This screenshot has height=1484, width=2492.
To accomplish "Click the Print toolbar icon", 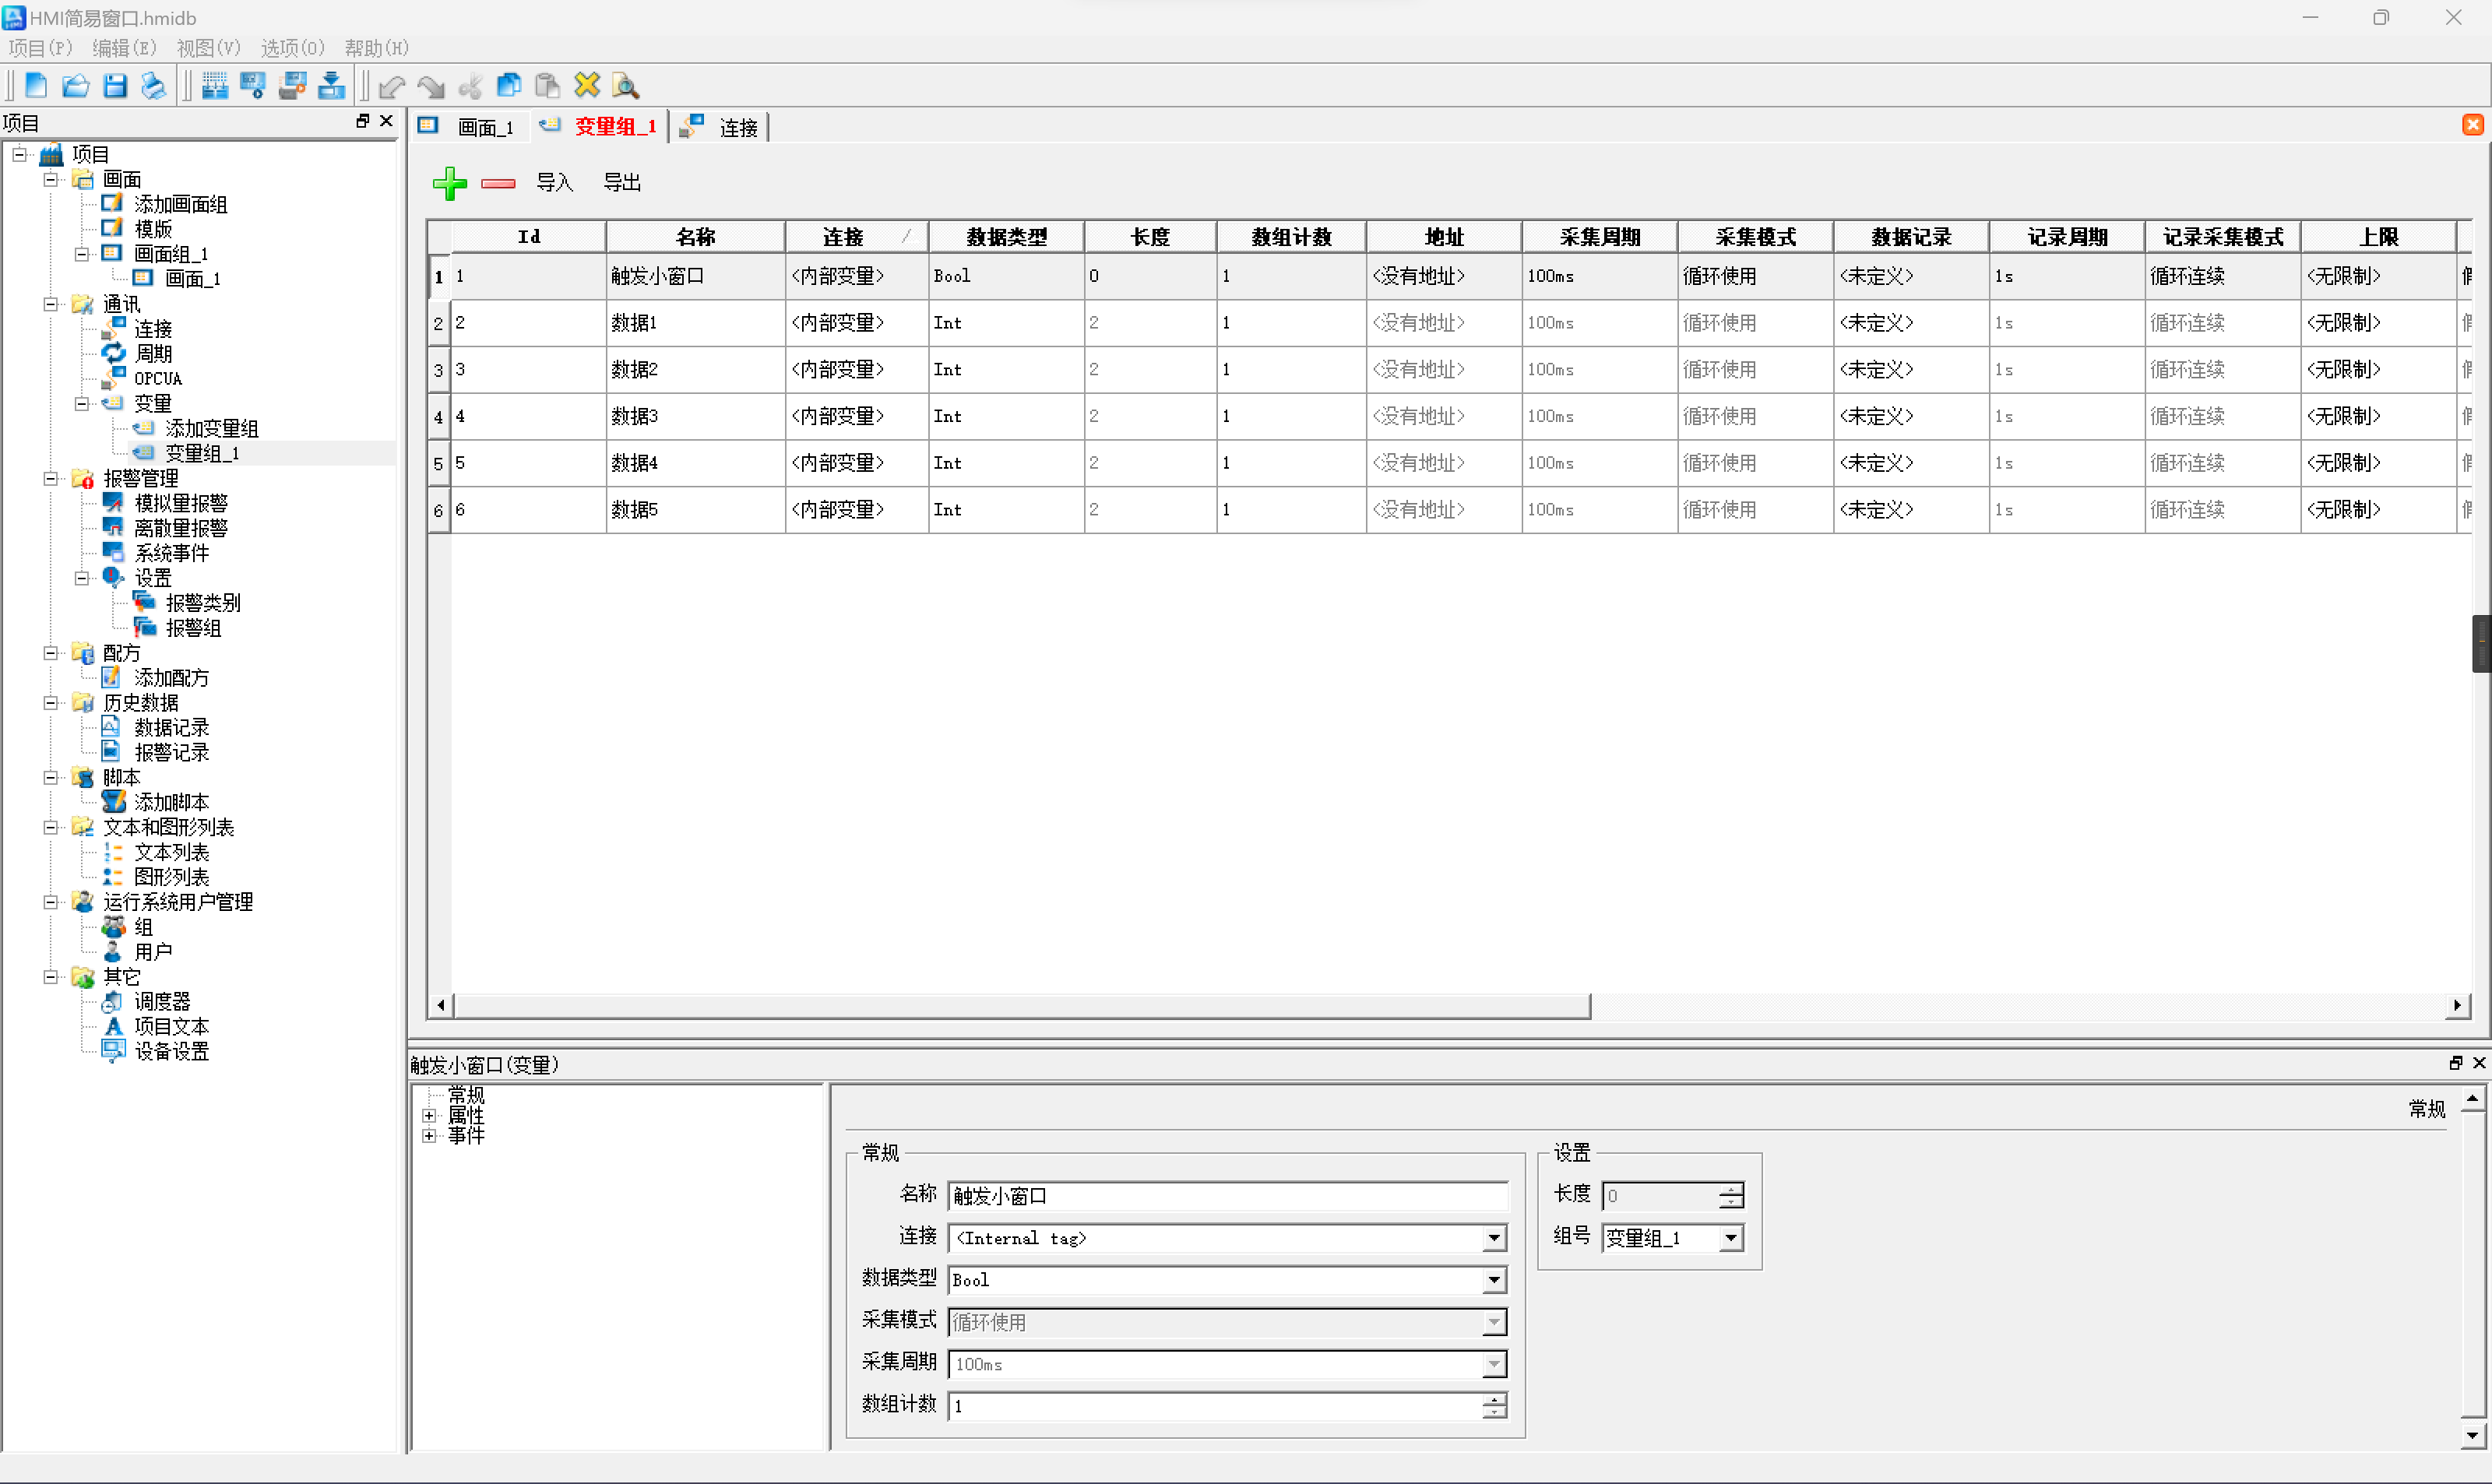I will (x=153, y=86).
